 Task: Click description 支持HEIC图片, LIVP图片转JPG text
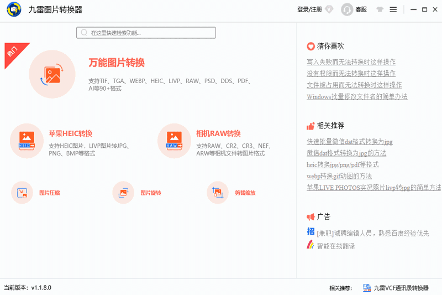pyautogui.click(x=89, y=149)
